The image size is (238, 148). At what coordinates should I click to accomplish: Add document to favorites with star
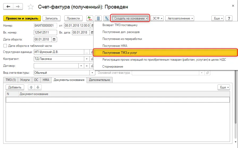pos(31,7)
